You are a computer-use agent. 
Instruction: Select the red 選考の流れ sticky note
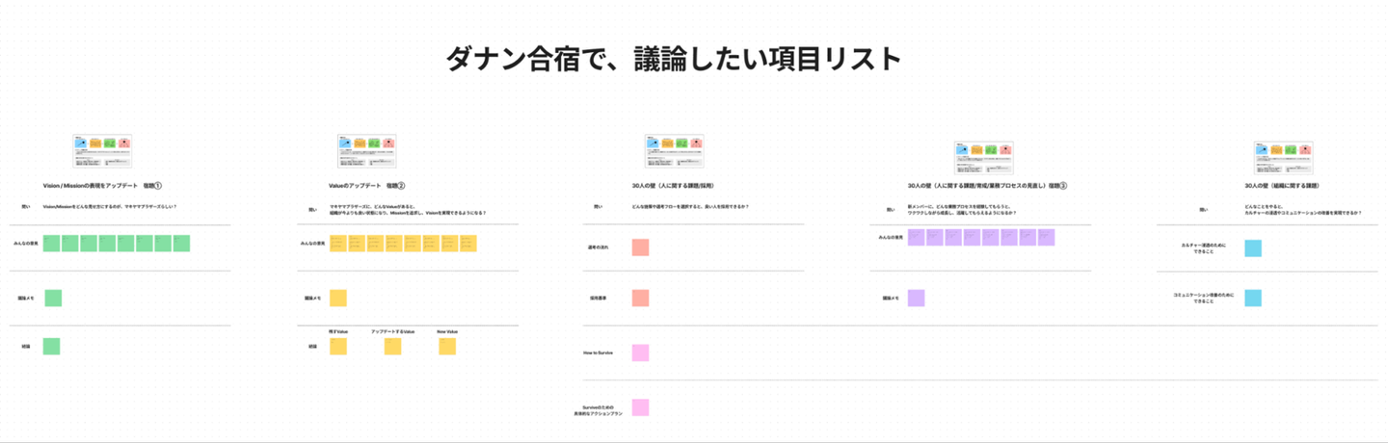[640, 248]
